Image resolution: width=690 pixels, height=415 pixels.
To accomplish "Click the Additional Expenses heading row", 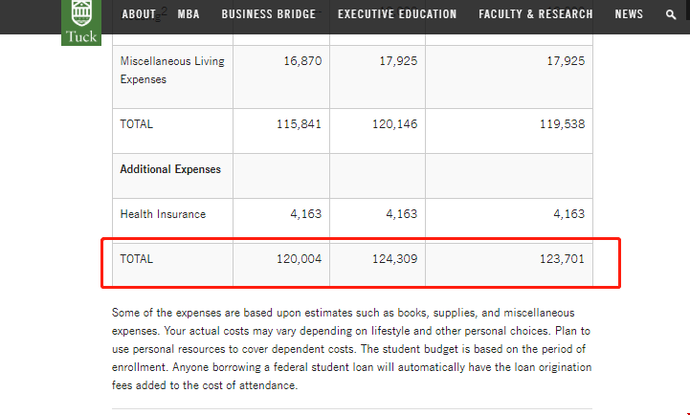I will (x=170, y=169).
